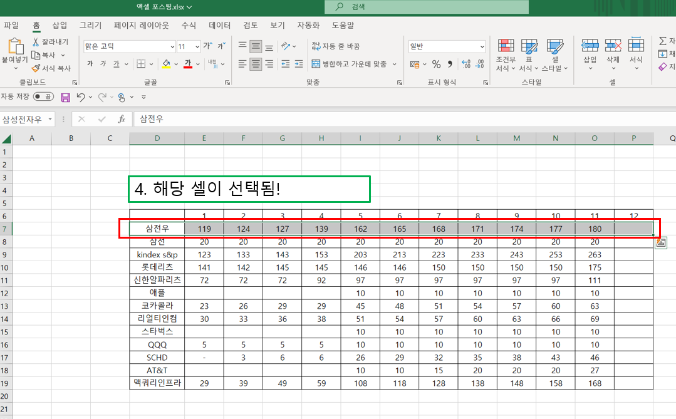This screenshot has width=676, height=419.
Task: Toggle underline formatting
Action: click(x=116, y=64)
